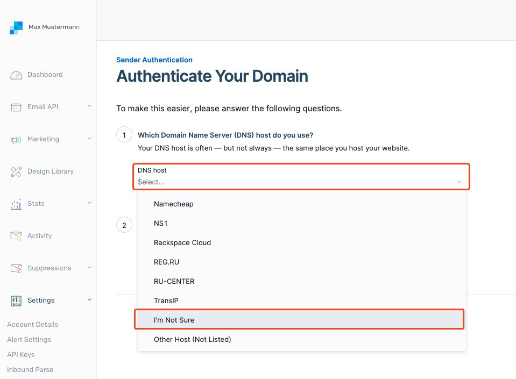Click the Design Library pencil-ruler icon
Screen dimensions: 516x379
(16, 172)
